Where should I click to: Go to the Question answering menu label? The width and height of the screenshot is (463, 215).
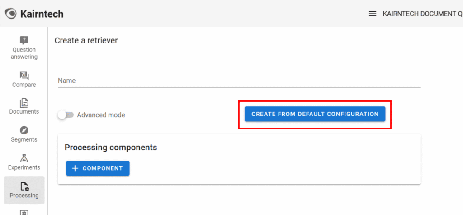coord(24,53)
